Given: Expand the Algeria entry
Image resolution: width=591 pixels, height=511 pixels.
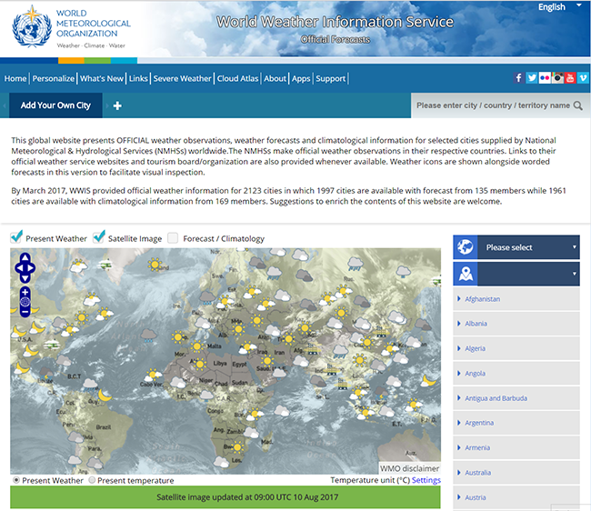Looking at the screenshot, I should click(516, 348).
